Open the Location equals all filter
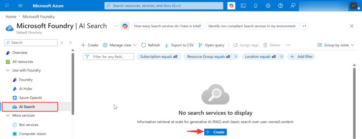Viewport: 362px width, 139px height. (260, 57)
